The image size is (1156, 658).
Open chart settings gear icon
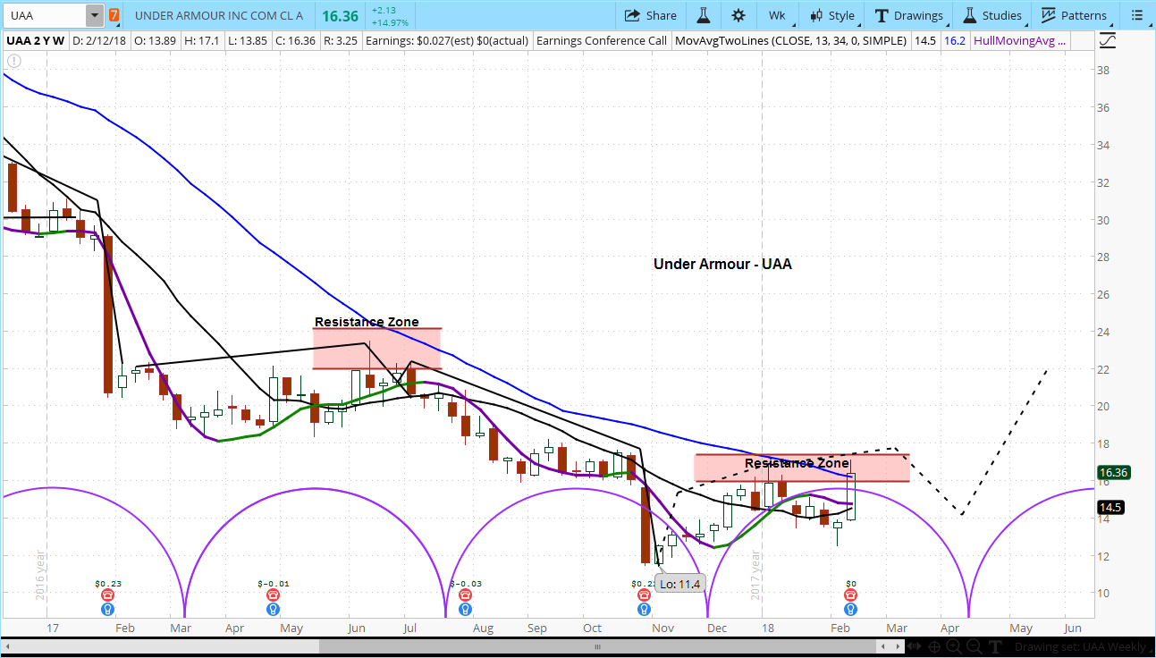tap(738, 15)
